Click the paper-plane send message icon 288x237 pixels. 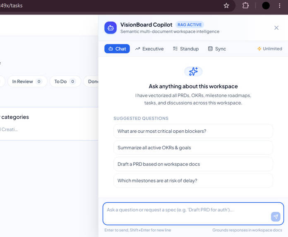pyautogui.click(x=276, y=217)
